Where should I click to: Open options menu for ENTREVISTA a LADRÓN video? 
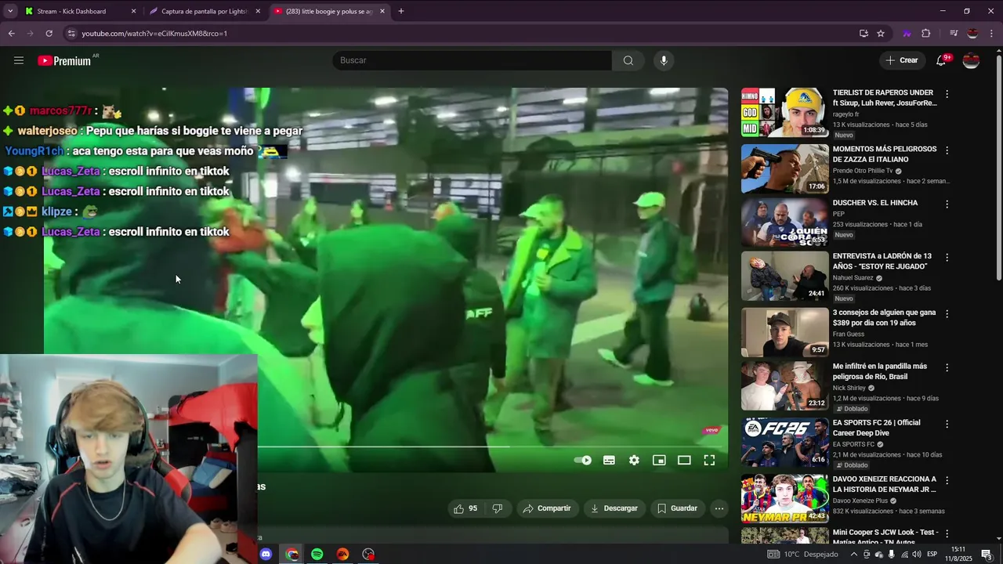(947, 258)
